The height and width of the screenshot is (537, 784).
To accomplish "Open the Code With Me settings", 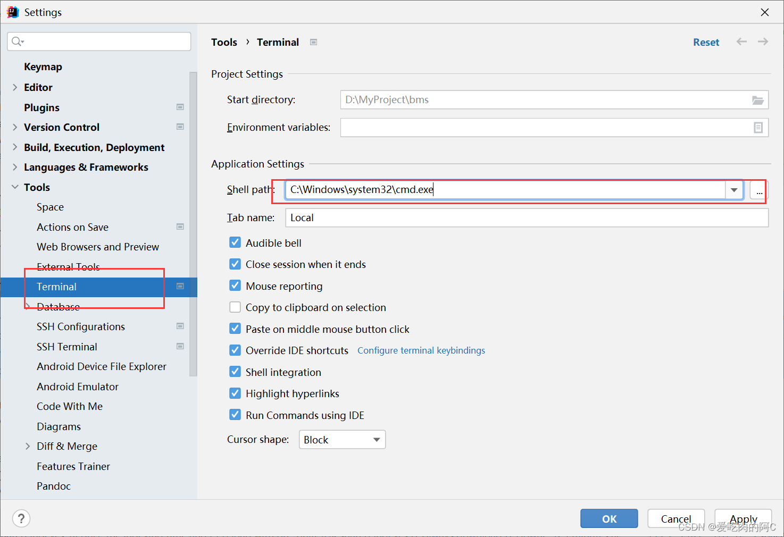I will pyautogui.click(x=70, y=406).
